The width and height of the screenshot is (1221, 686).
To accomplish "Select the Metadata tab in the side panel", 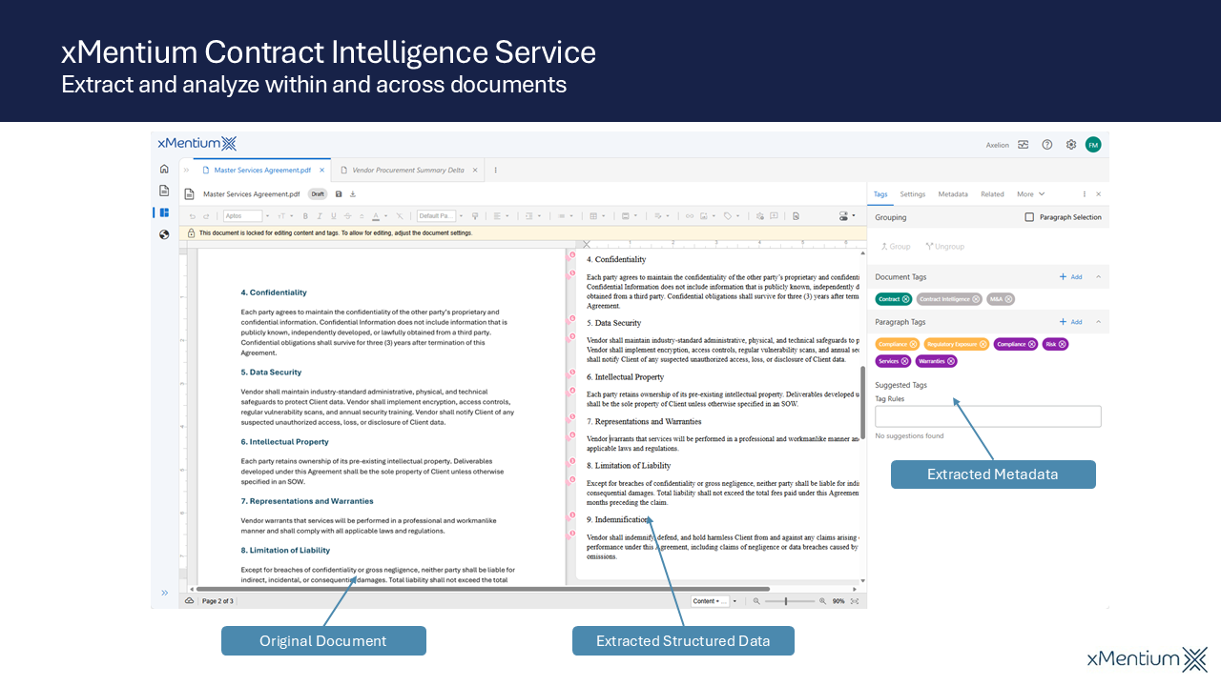I will pyautogui.click(x=953, y=194).
